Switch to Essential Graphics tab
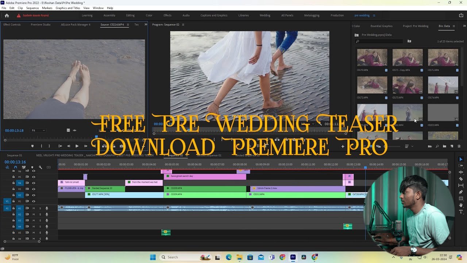 click(381, 26)
